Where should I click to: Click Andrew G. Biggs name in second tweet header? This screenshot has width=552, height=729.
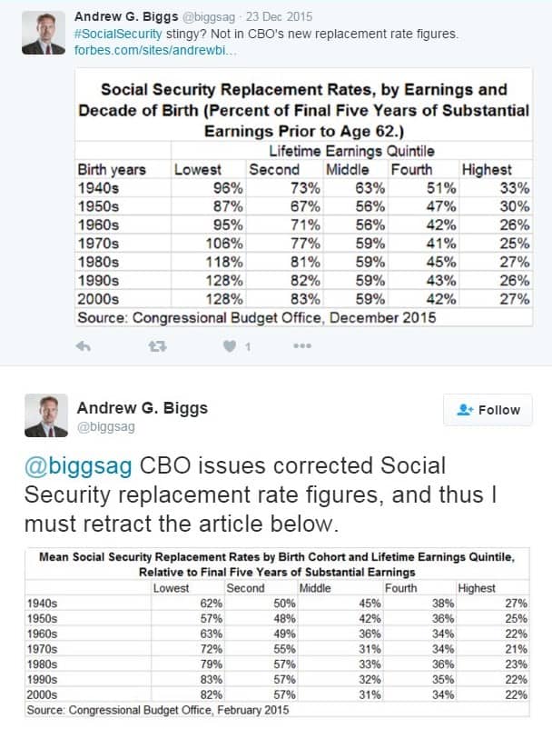coord(142,408)
